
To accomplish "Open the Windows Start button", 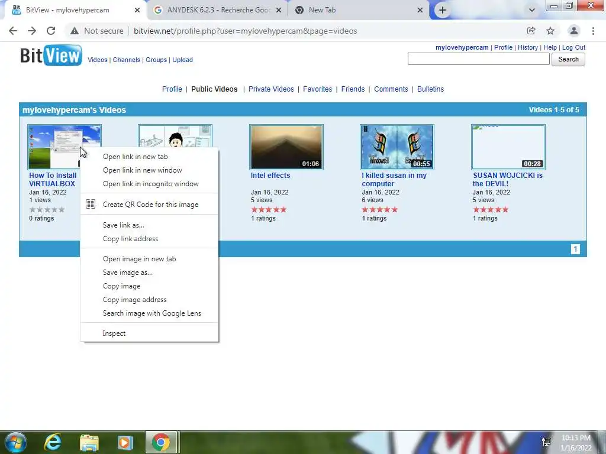I will (x=15, y=442).
